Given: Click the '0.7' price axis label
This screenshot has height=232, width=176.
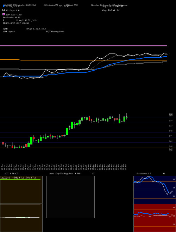Looking at the screenshot, I should pyautogui.click(x=170, y=136).
